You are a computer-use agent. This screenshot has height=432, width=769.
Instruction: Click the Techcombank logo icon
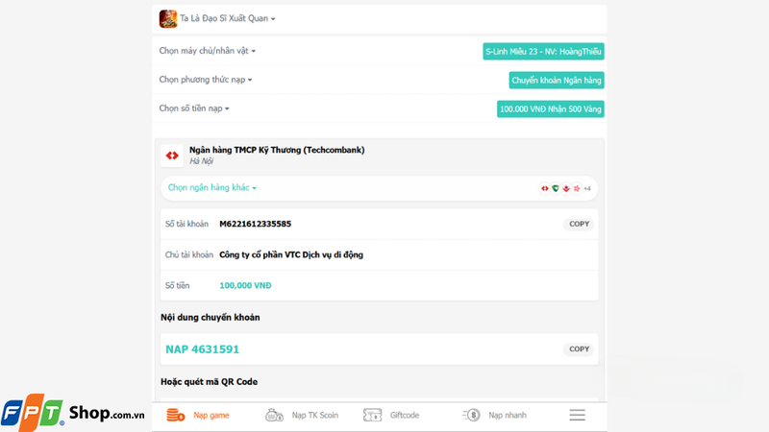point(172,156)
